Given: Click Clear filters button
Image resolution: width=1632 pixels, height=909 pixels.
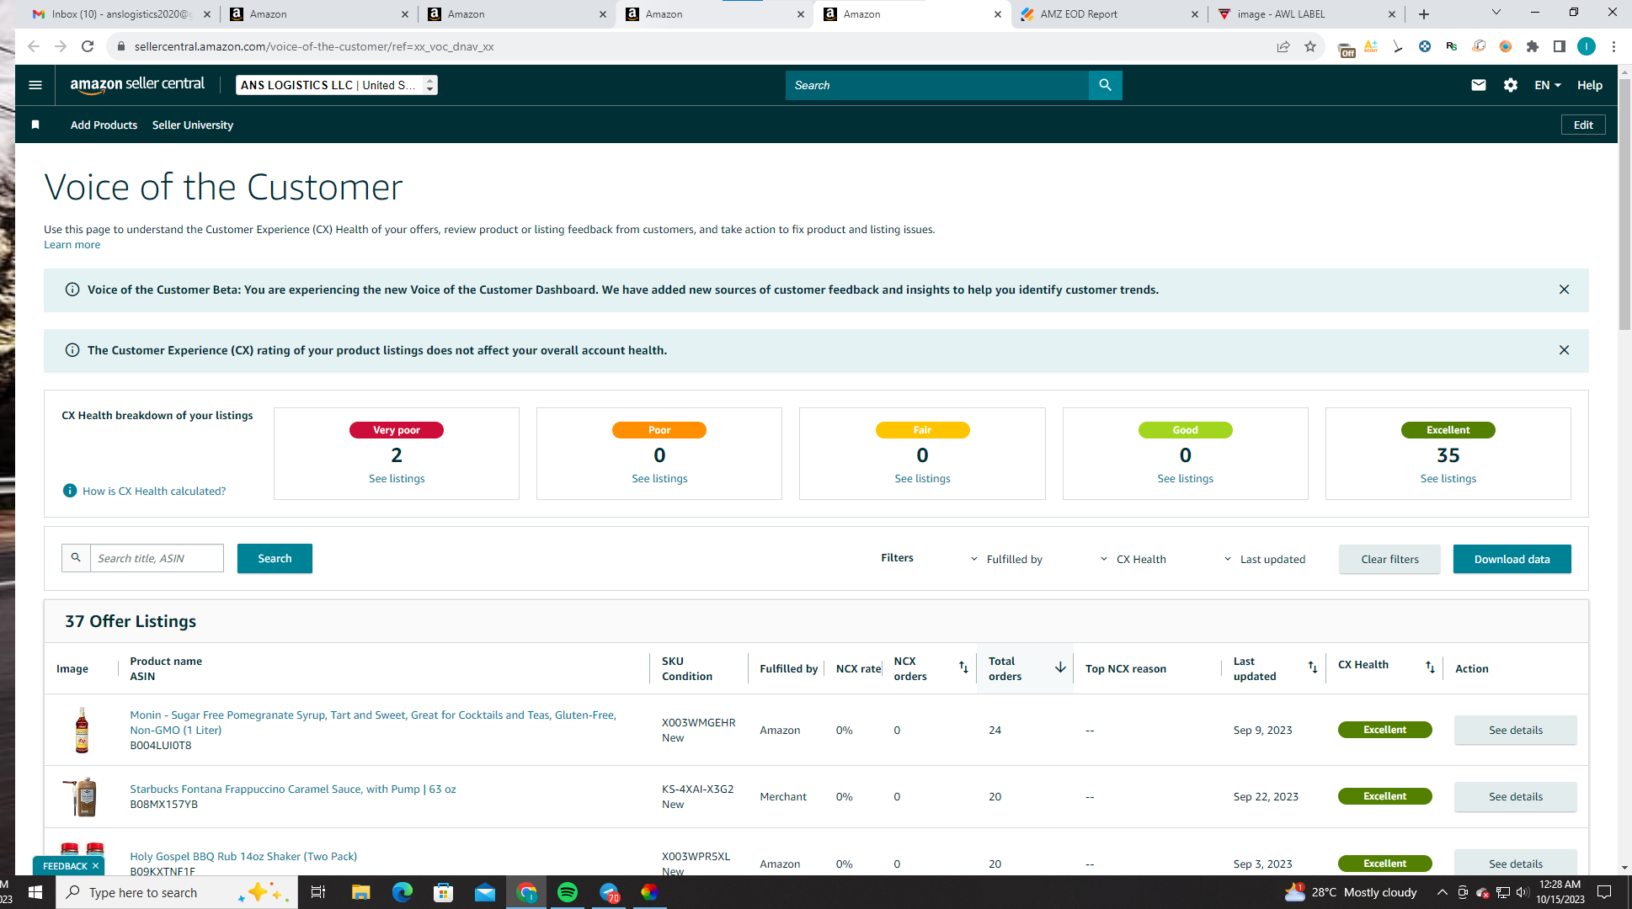Looking at the screenshot, I should point(1389,559).
